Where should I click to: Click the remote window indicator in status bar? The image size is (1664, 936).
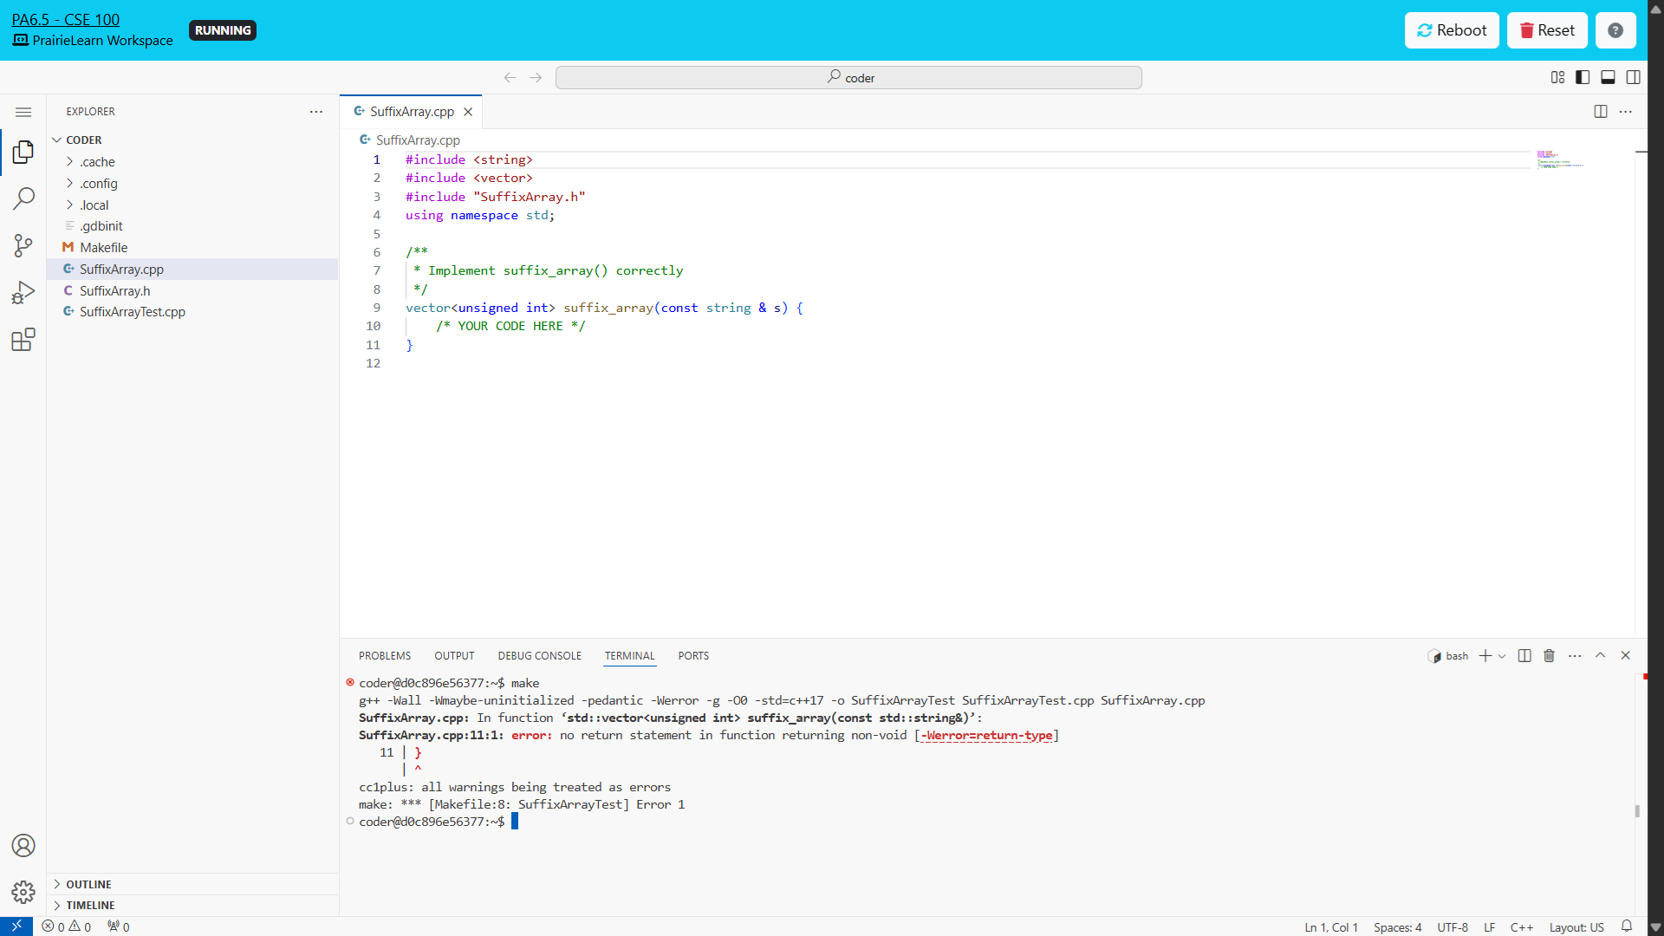coord(16,926)
